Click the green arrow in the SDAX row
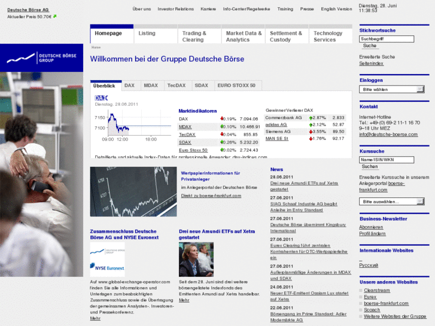The image size is (435, 326). [x=221, y=142]
